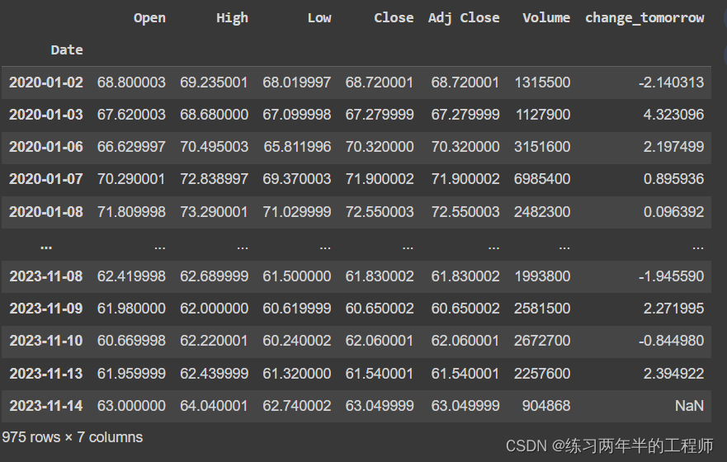The width and height of the screenshot is (727, 462).
Task: Click change_tomorrow value 4.323096
Action: coord(673,115)
